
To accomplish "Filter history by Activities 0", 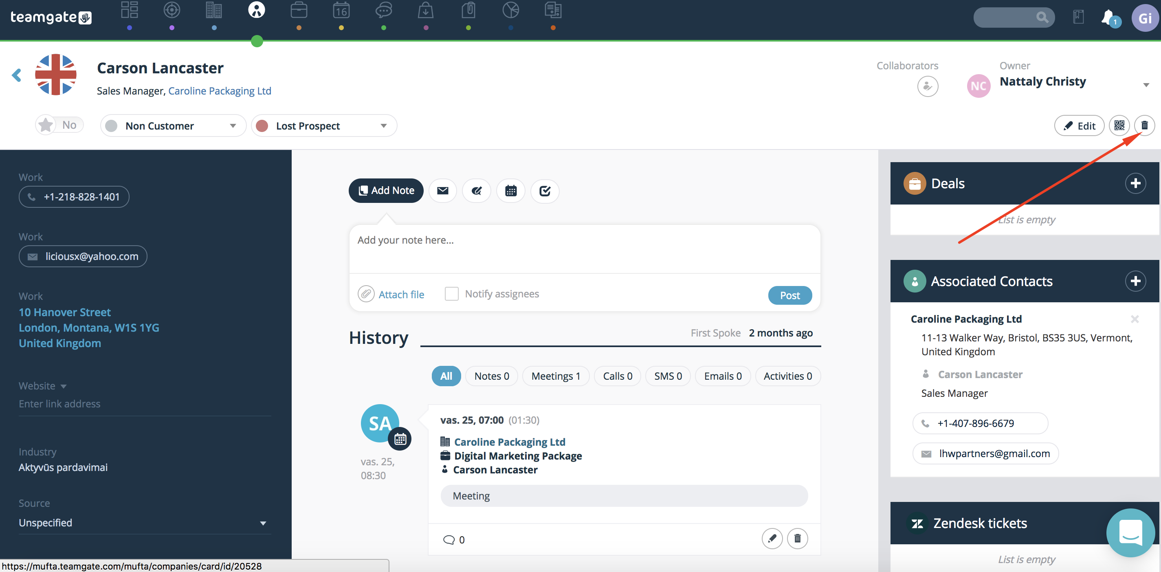I will click(787, 376).
